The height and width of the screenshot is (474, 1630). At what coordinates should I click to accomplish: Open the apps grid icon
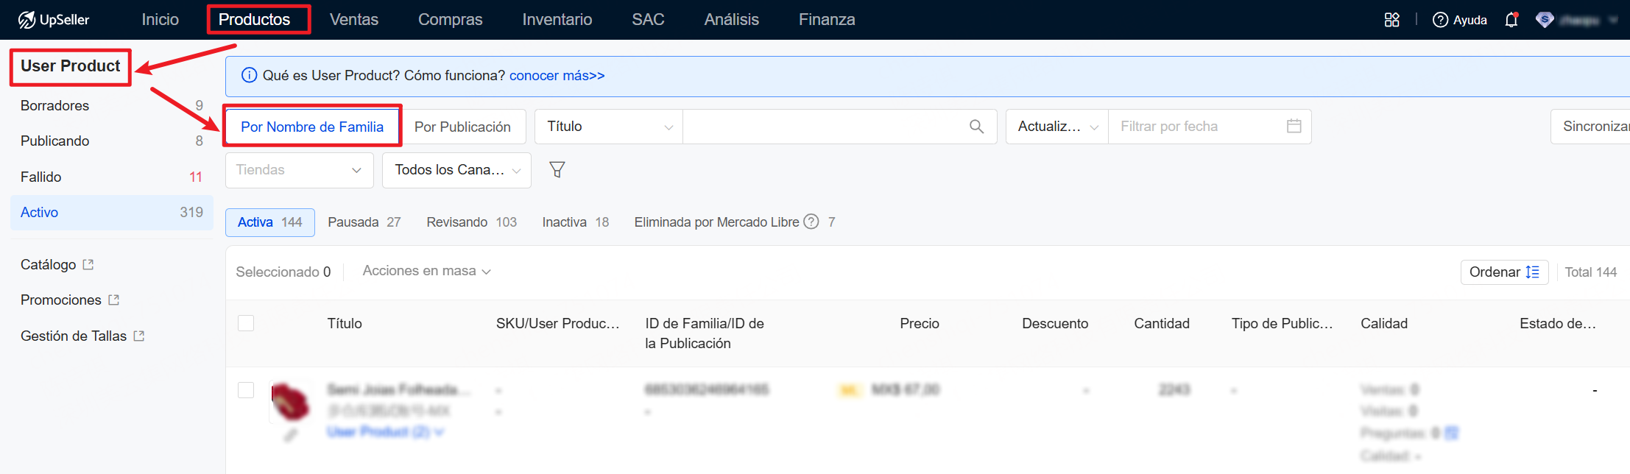(x=1391, y=20)
